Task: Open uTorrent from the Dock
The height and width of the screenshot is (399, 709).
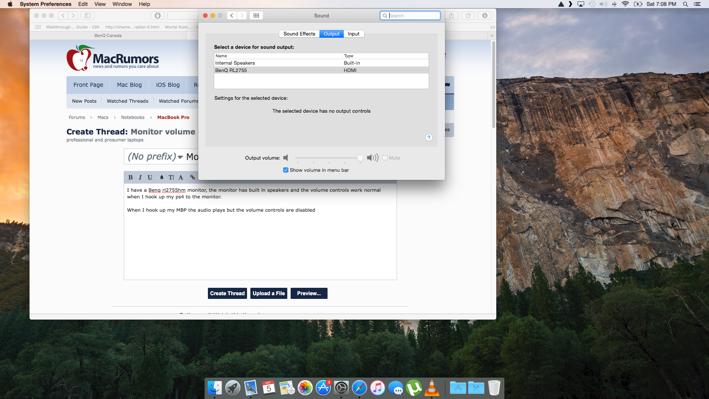Action: click(x=414, y=388)
